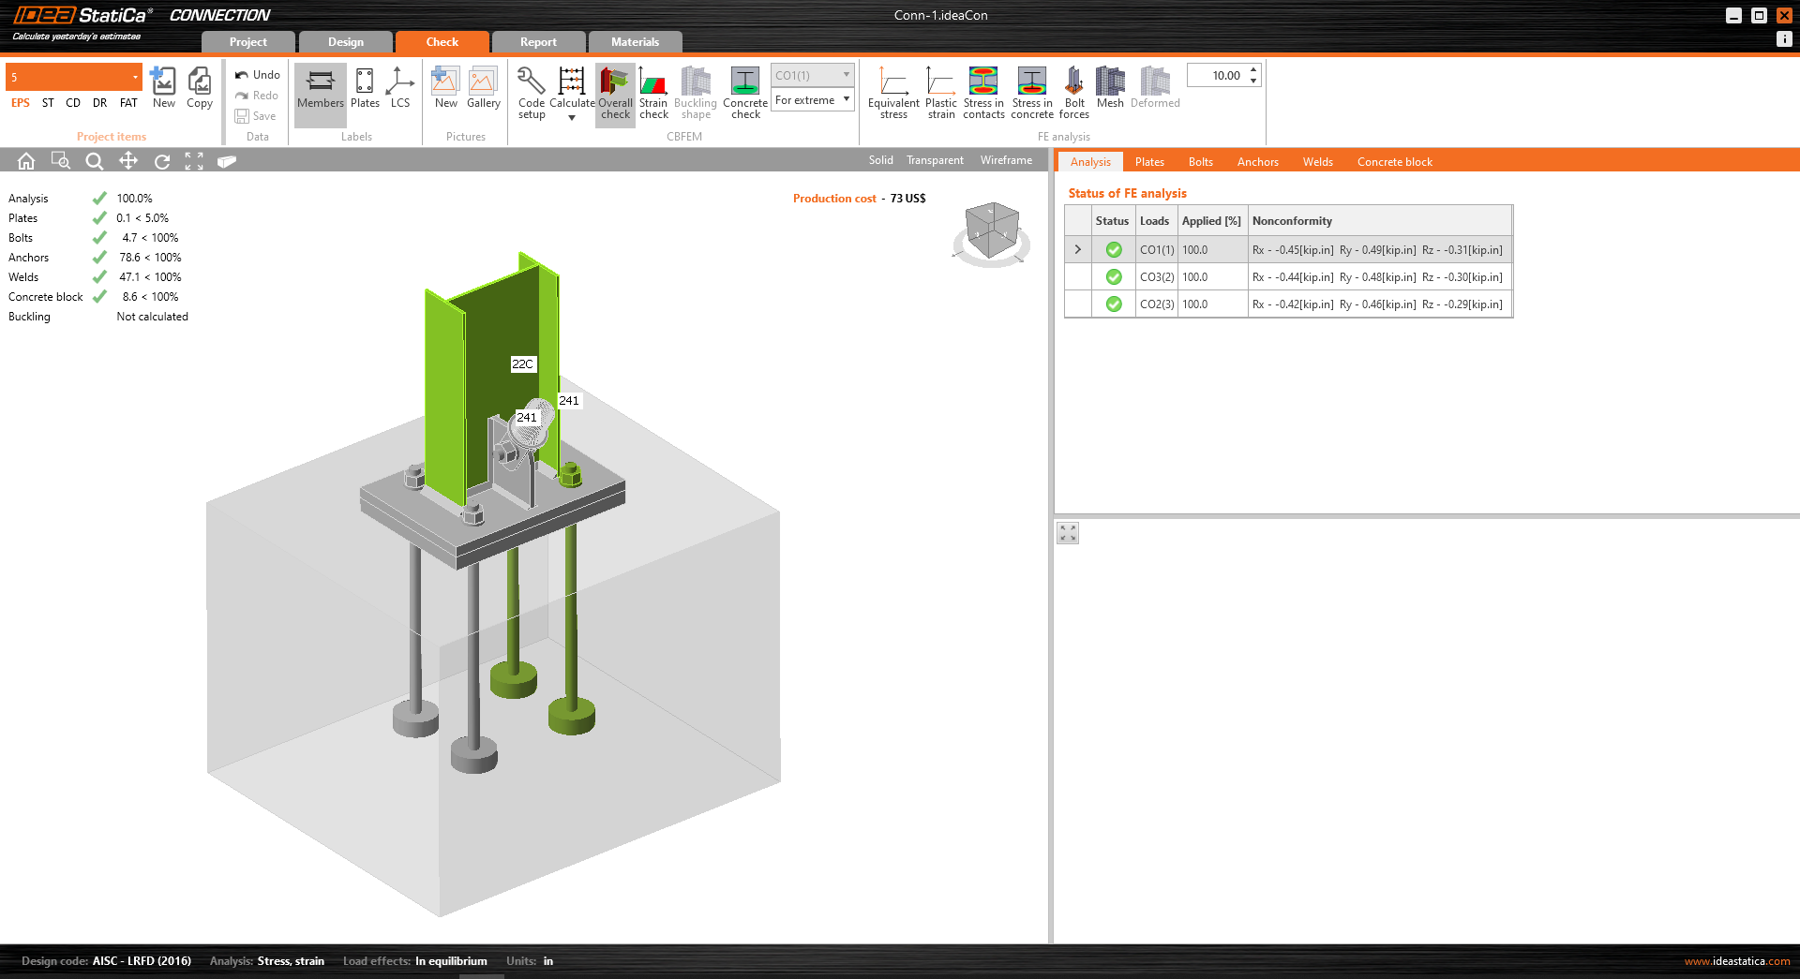Switch to the Report tab

538,42
